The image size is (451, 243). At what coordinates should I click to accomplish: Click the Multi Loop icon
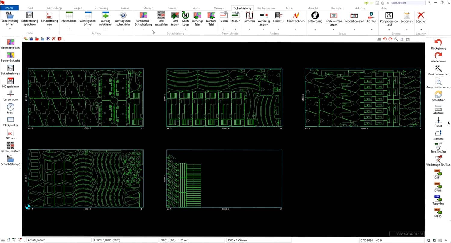185,15
